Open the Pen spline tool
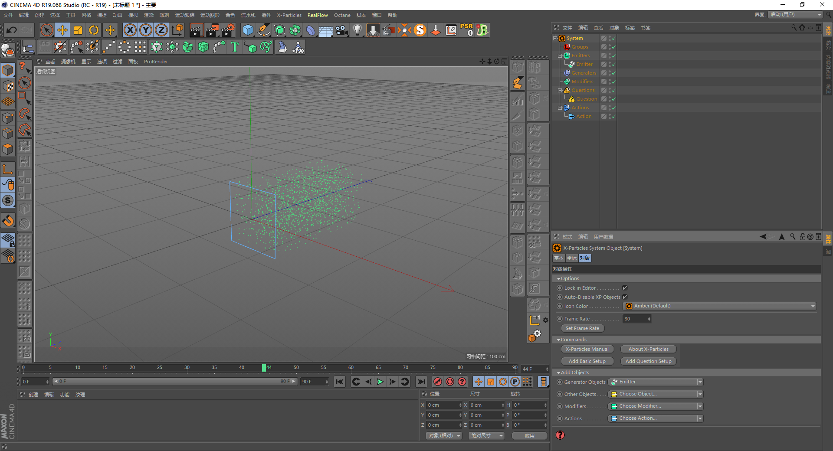 264,30
